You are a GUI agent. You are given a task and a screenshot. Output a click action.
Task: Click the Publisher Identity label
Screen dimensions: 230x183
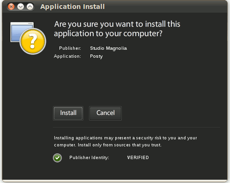[x=89, y=158]
